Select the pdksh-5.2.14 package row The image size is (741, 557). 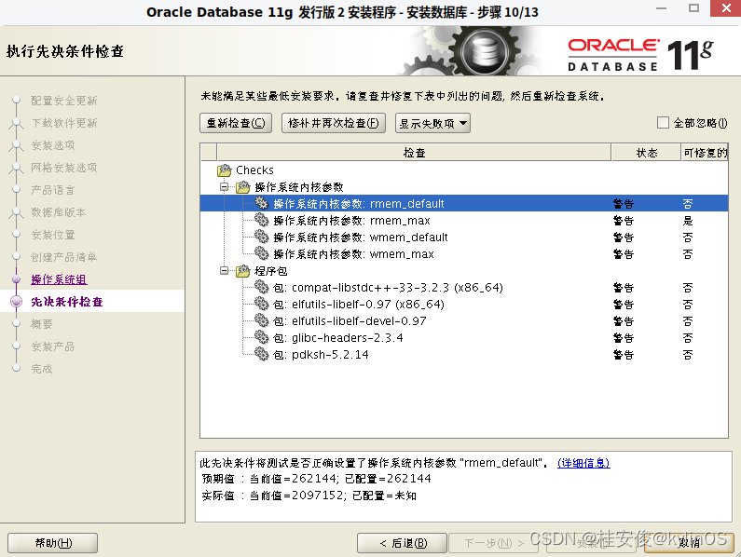(x=463, y=354)
